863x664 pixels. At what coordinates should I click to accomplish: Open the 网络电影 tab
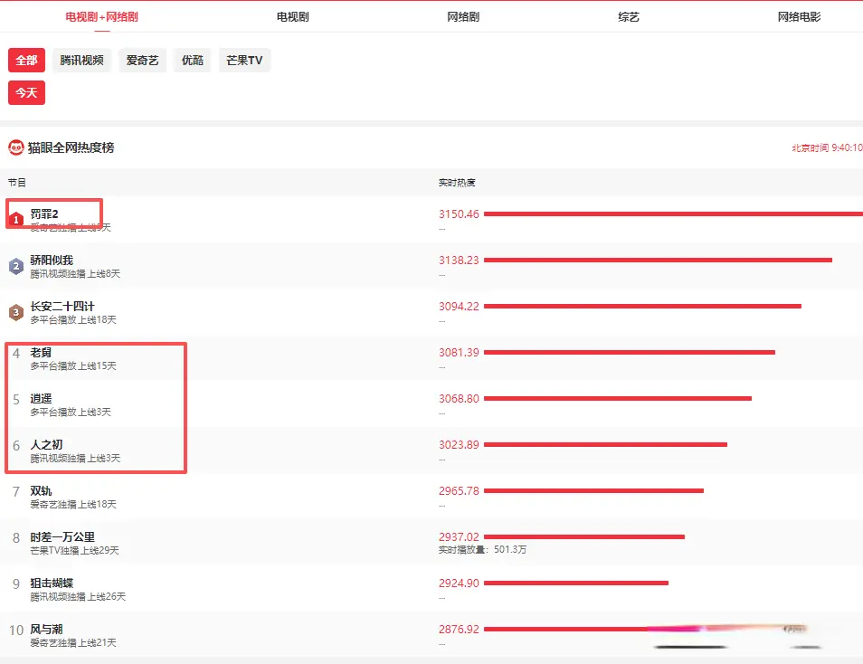click(x=799, y=17)
